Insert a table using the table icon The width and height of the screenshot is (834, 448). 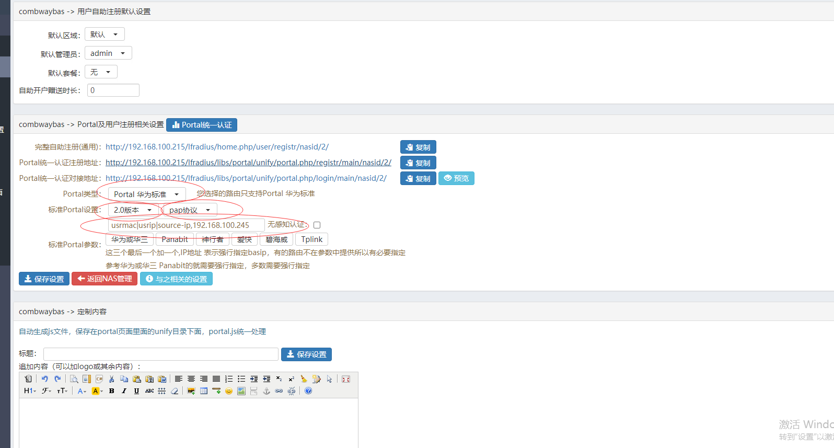pos(204,391)
